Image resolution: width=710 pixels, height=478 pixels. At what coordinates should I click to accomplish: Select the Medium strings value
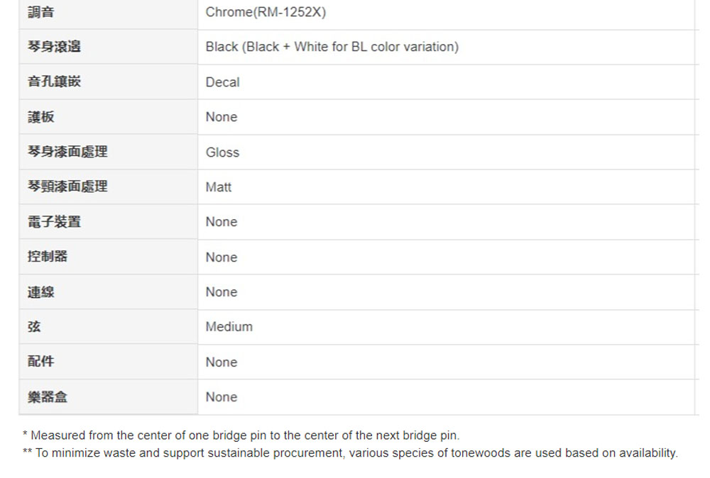(229, 327)
